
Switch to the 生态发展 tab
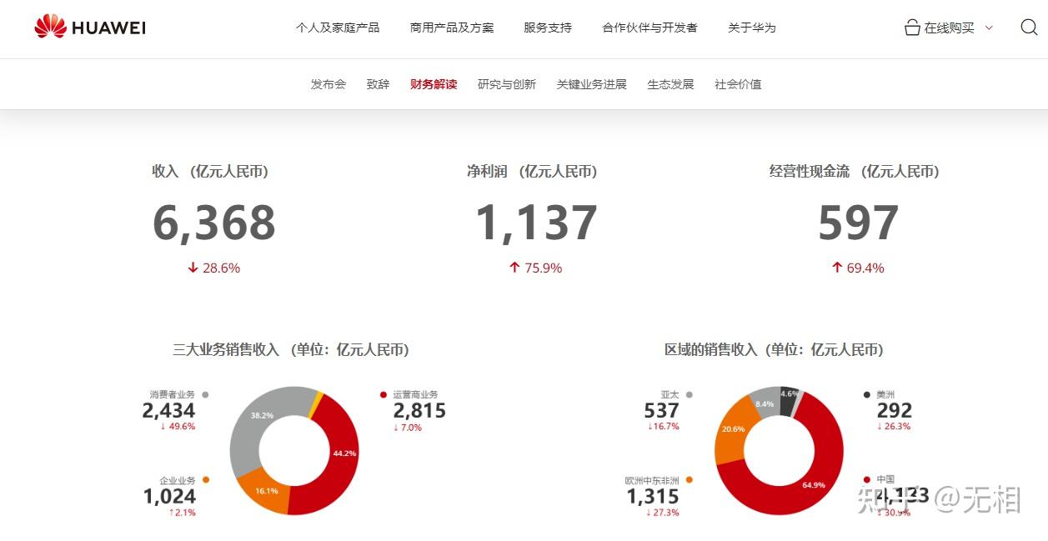671,84
